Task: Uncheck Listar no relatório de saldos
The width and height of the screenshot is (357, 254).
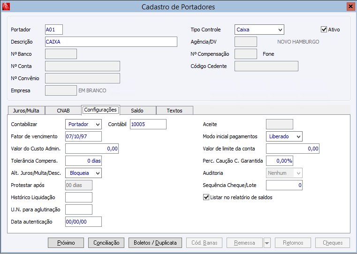Action: point(206,197)
